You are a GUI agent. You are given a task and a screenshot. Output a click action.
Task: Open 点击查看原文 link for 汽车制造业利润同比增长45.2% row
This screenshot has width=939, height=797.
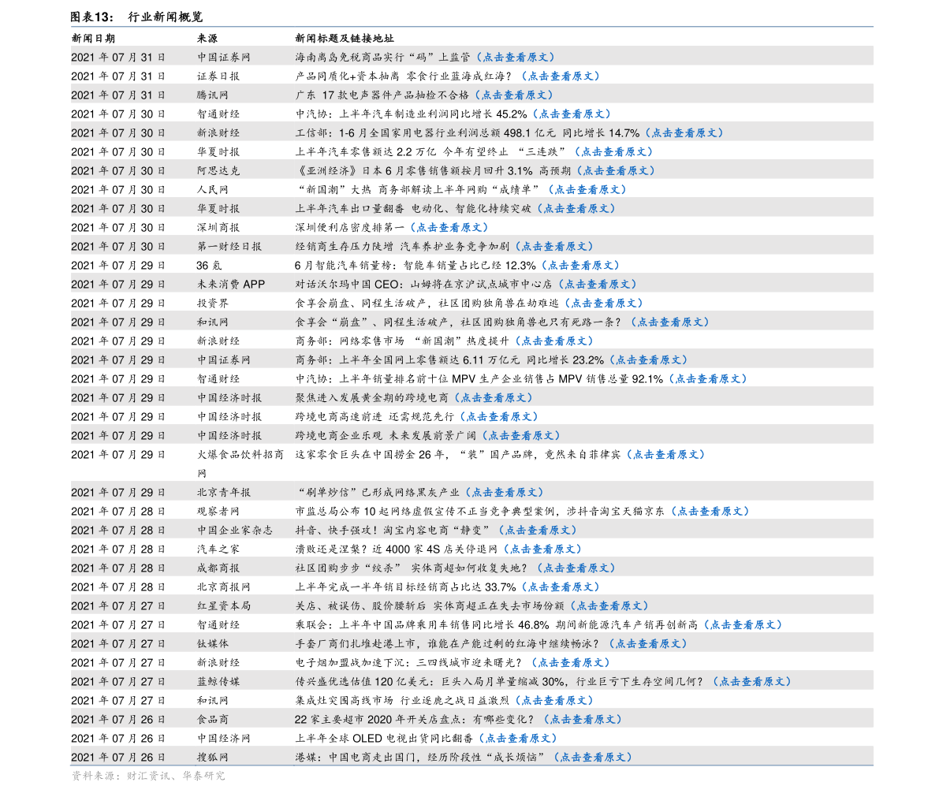click(x=572, y=114)
